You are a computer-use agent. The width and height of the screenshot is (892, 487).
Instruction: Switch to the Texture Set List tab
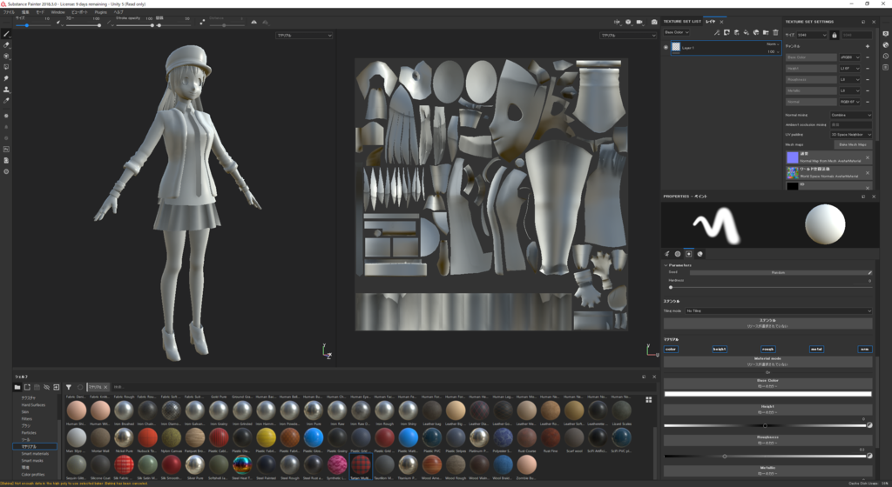pyautogui.click(x=682, y=22)
